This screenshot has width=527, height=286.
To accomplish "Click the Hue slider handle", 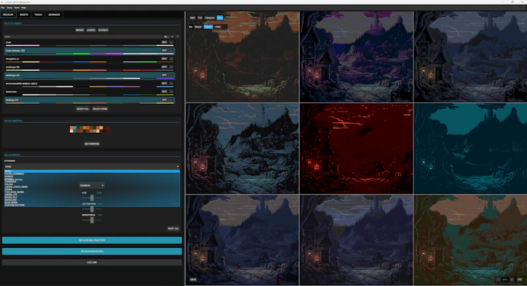I will (x=92, y=198).
